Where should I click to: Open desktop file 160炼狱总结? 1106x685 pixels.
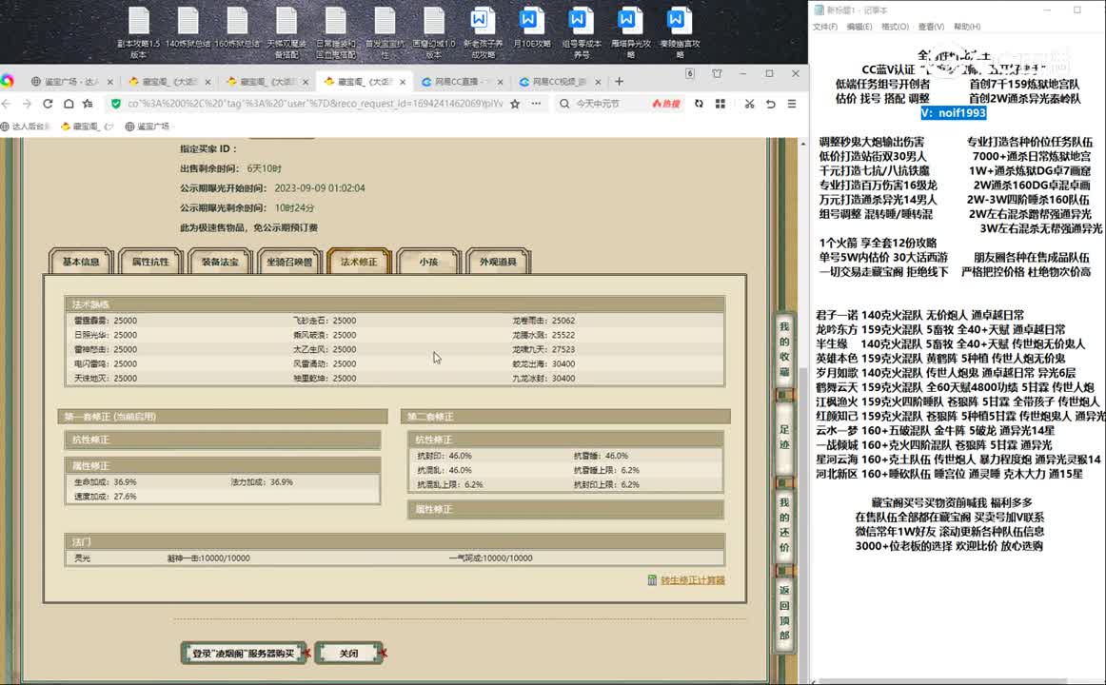[x=237, y=29]
